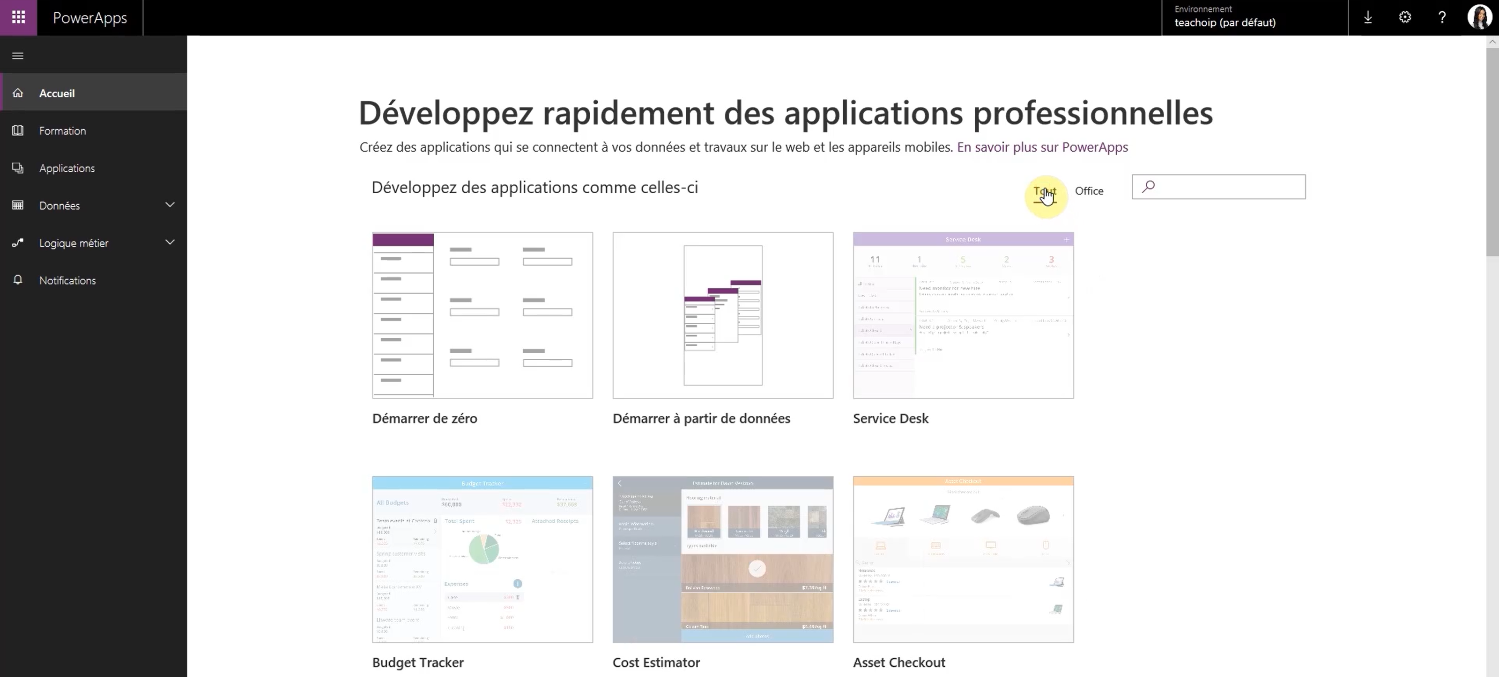Open Logique métier menu item
Image resolution: width=1499 pixels, height=677 pixels.
[94, 243]
